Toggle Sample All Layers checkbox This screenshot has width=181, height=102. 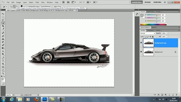coord(27,7)
